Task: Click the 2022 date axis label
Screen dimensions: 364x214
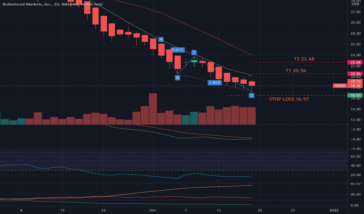Action: tap(334, 210)
